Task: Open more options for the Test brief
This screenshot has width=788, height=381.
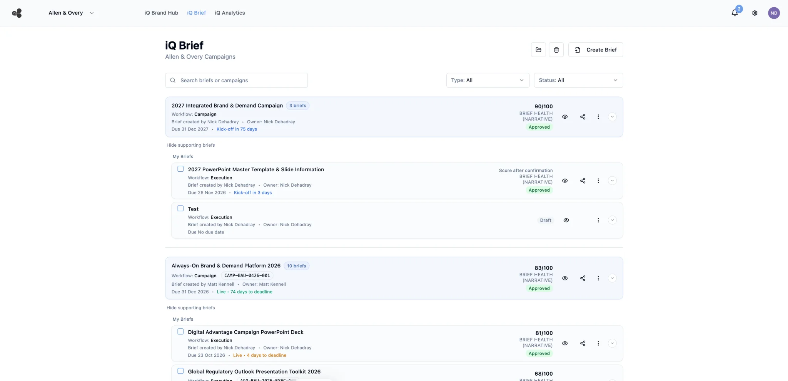Action: click(598, 220)
